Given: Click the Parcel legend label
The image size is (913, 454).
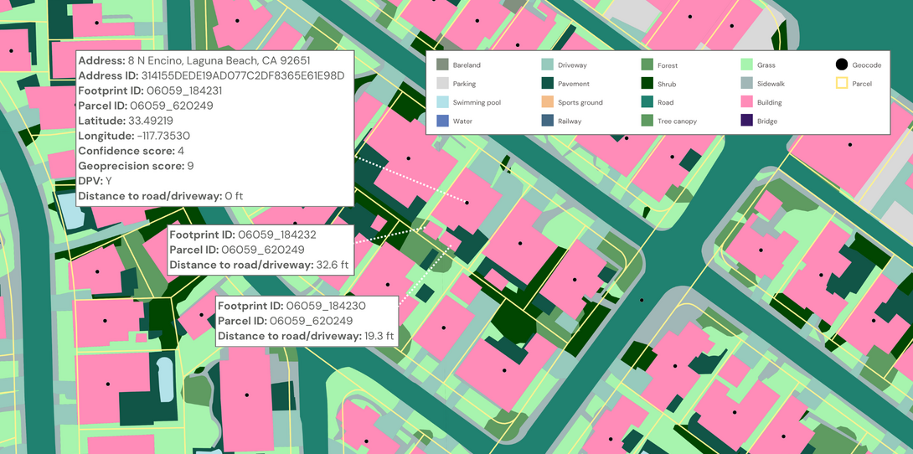Looking at the screenshot, I should coord(862,84).
